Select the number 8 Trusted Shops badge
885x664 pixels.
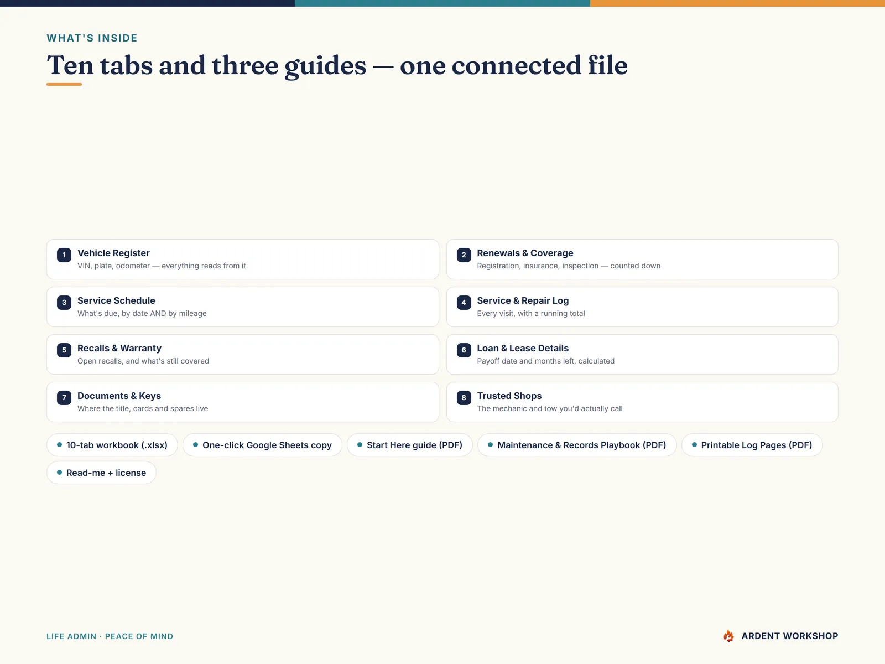click(464, 398)
